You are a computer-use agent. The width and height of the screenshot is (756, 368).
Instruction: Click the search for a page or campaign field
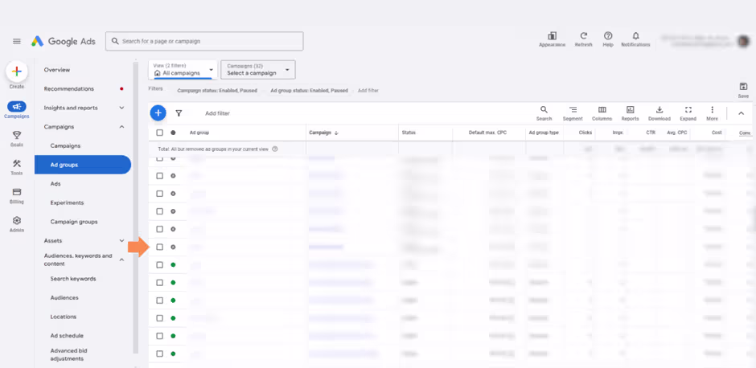206,41
